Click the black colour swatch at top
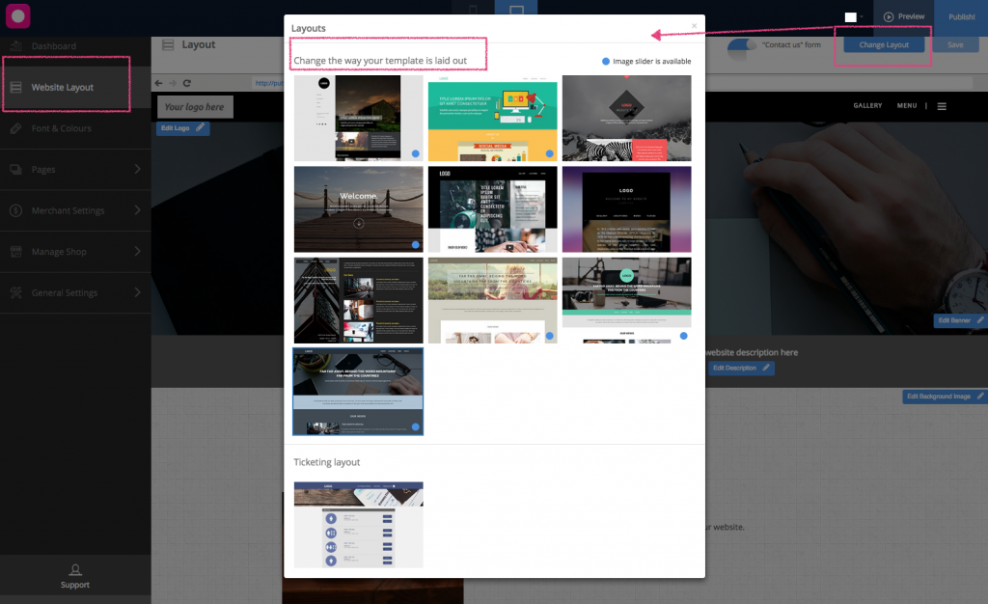The height and width of the screenshot is (604, 988). 850,16
